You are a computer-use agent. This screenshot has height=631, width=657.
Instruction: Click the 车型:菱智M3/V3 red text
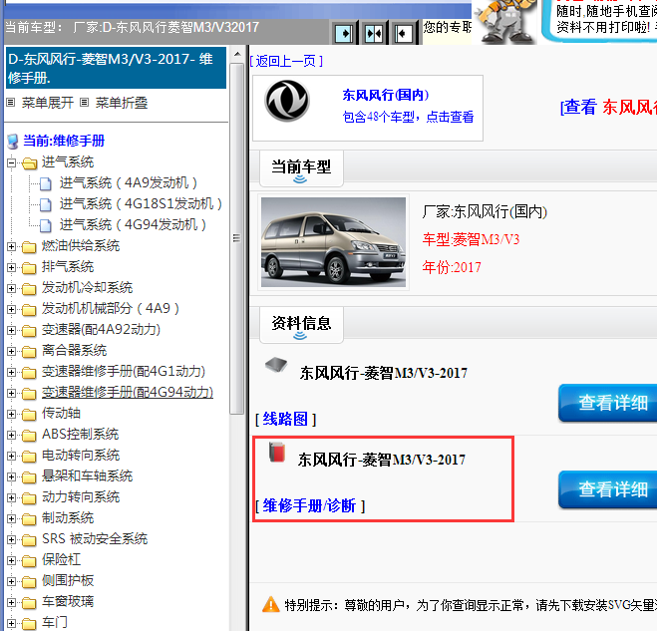coord(471,239)
